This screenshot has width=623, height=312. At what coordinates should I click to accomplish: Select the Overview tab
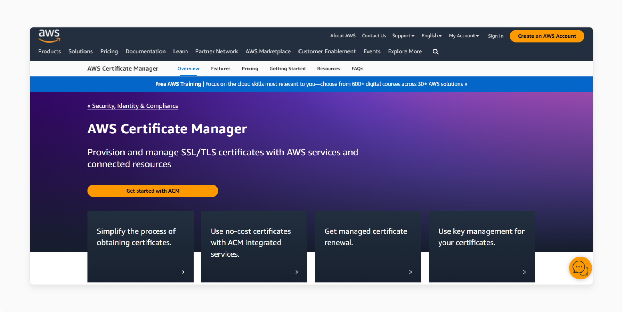(188, 69)
